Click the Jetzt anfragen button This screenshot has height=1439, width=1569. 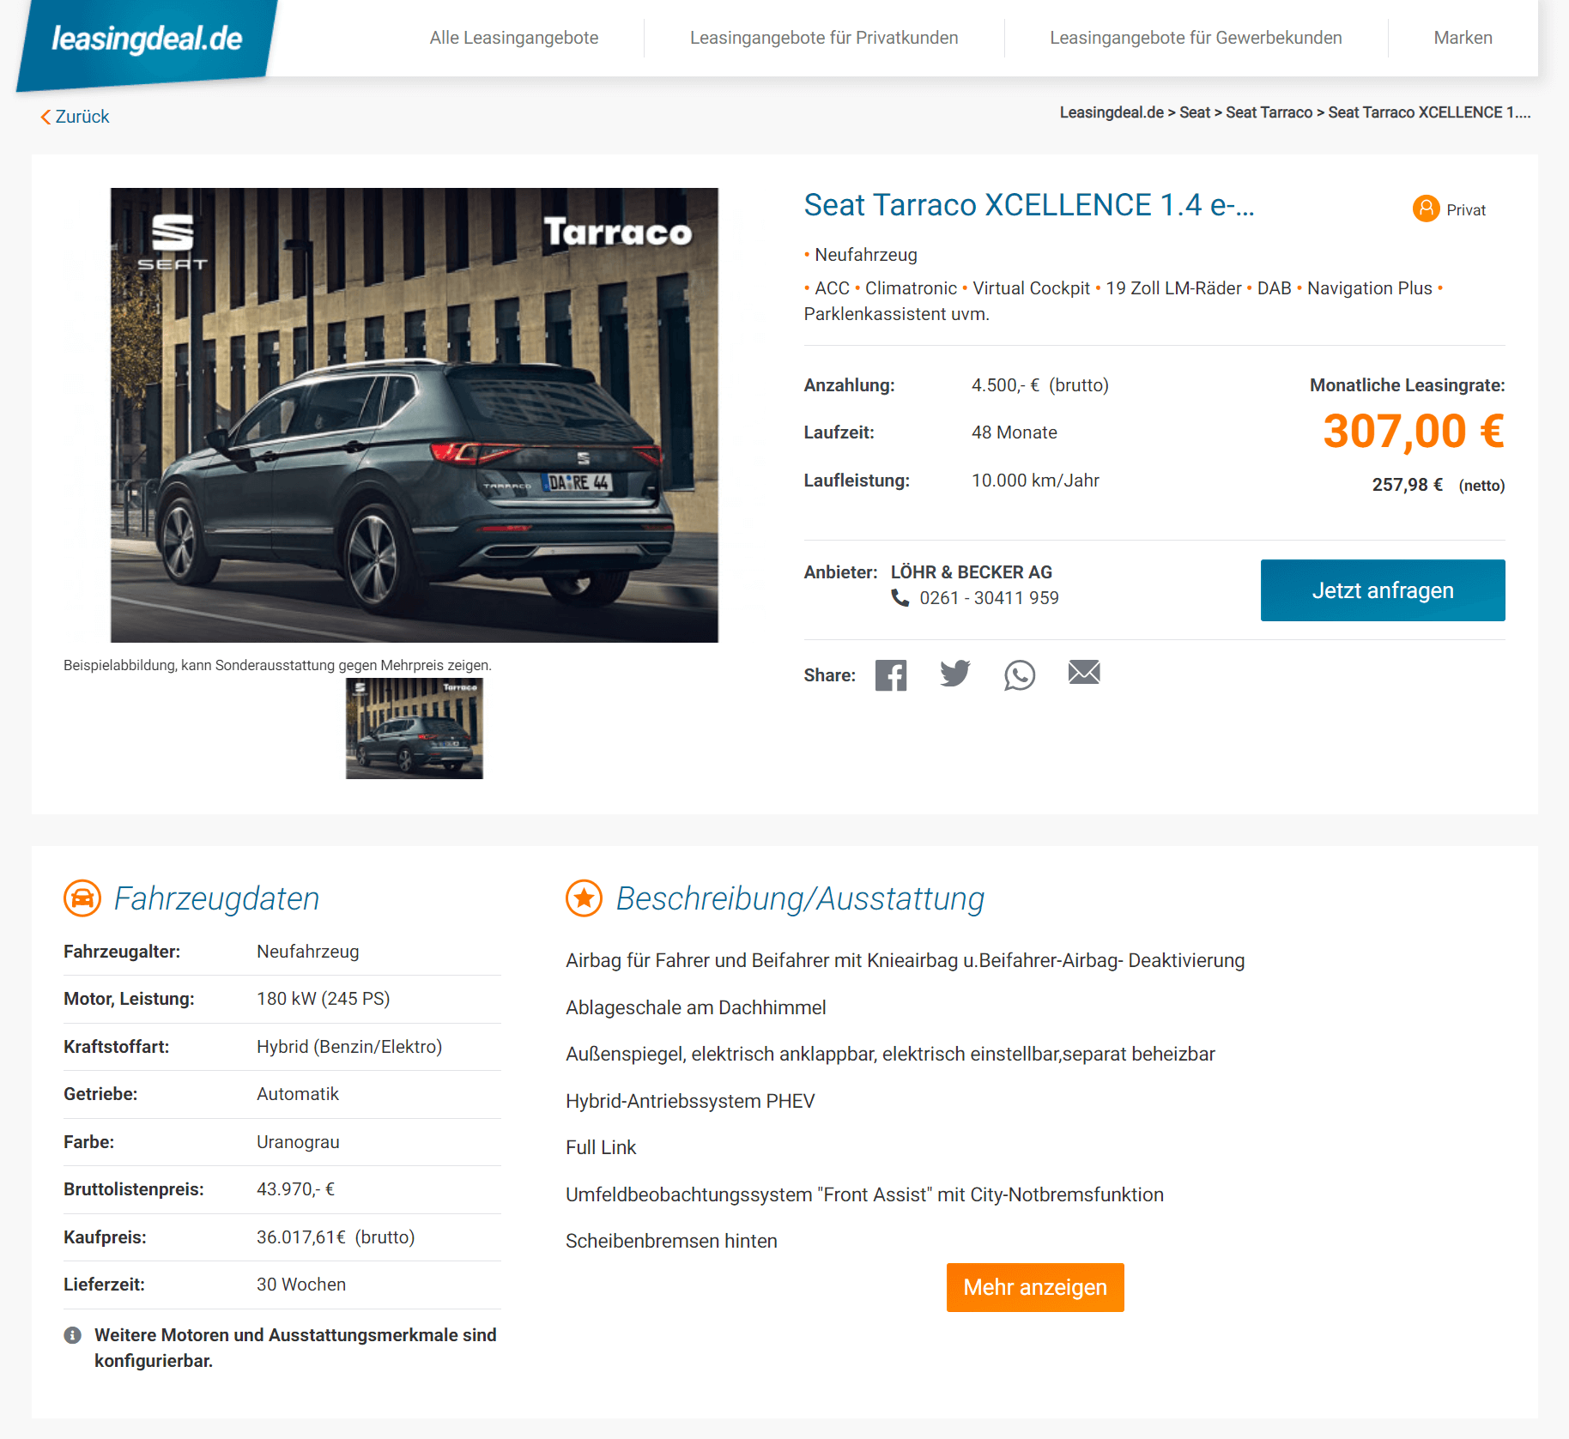tap(1383, 590)
